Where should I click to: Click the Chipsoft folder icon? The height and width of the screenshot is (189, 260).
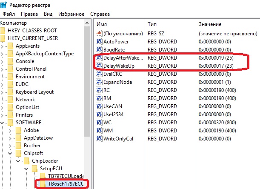point(19,153)
